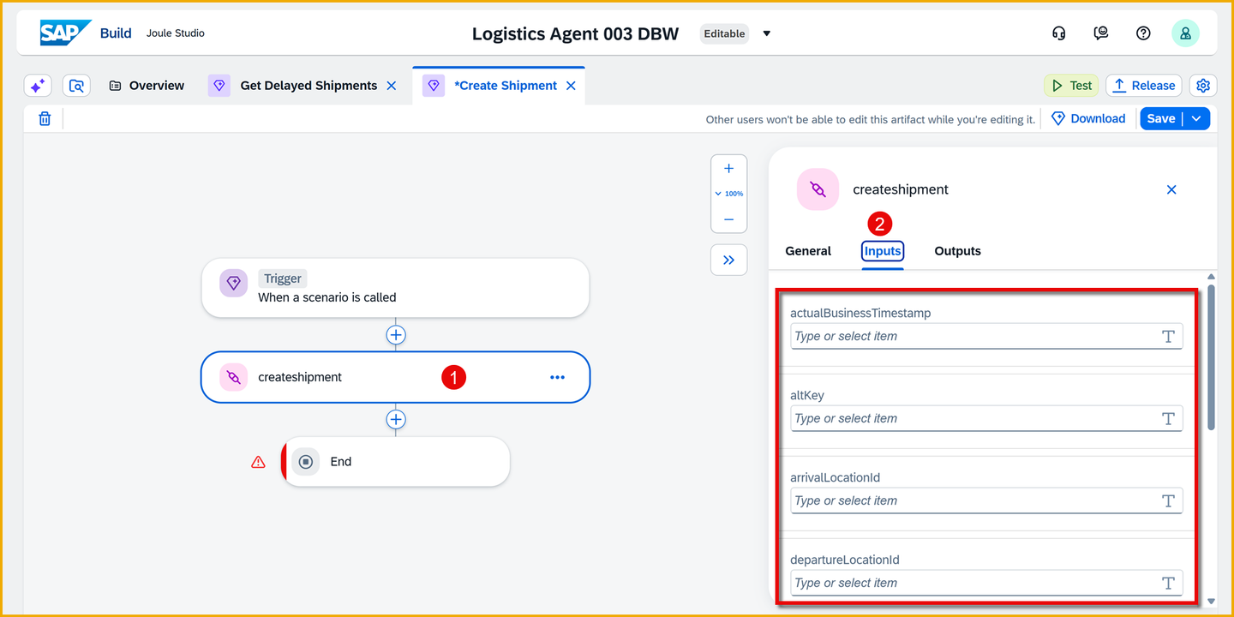Image resolution: width=1234 pixels, height=617 pixels.
Task: Click the delete trash icon
Action: click(45, 118)
